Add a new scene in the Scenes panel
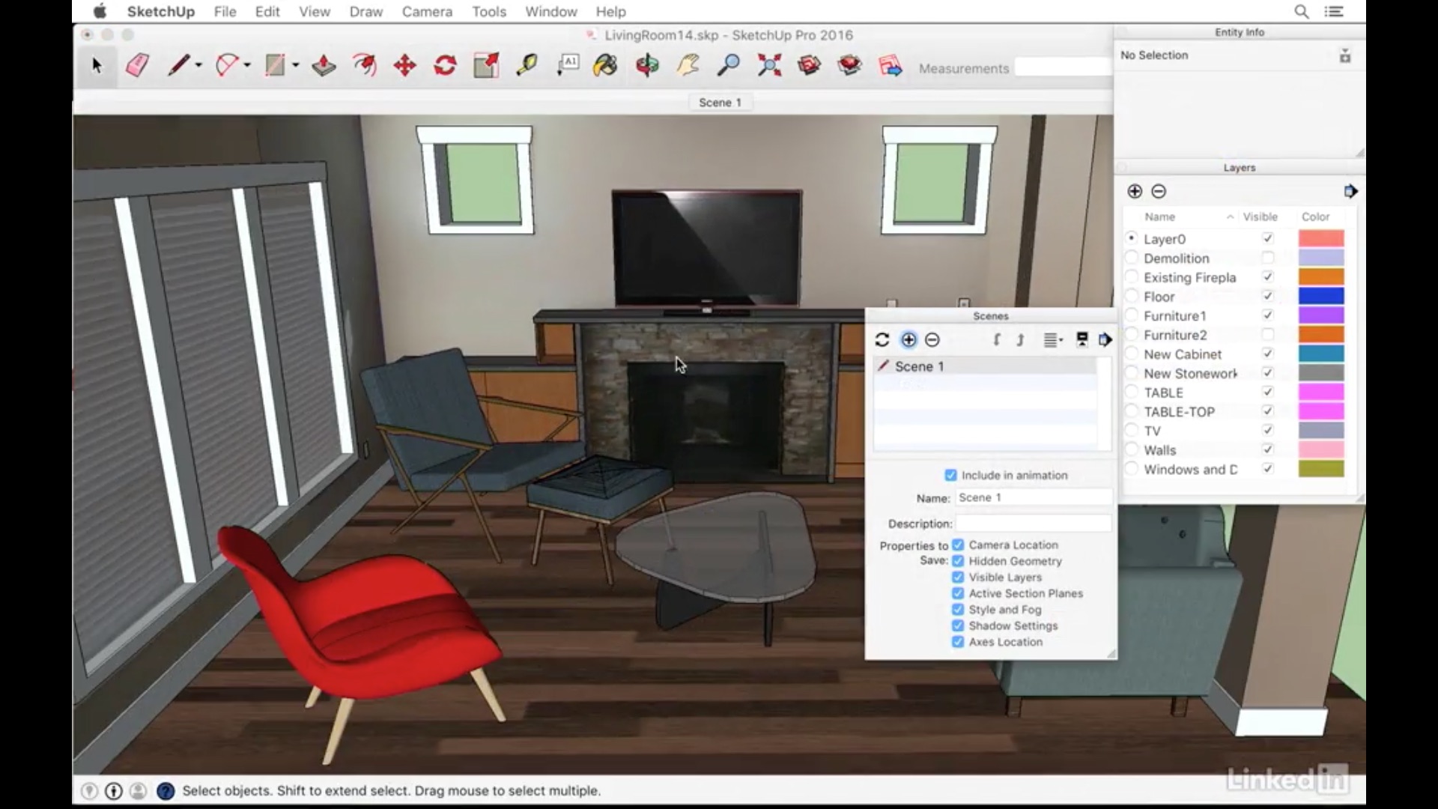 pos(908,340)
